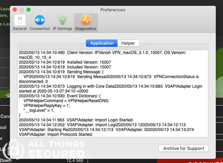223x163 pixels.
Task: Click the Client Version log line
Action: [x=102, y=53]
